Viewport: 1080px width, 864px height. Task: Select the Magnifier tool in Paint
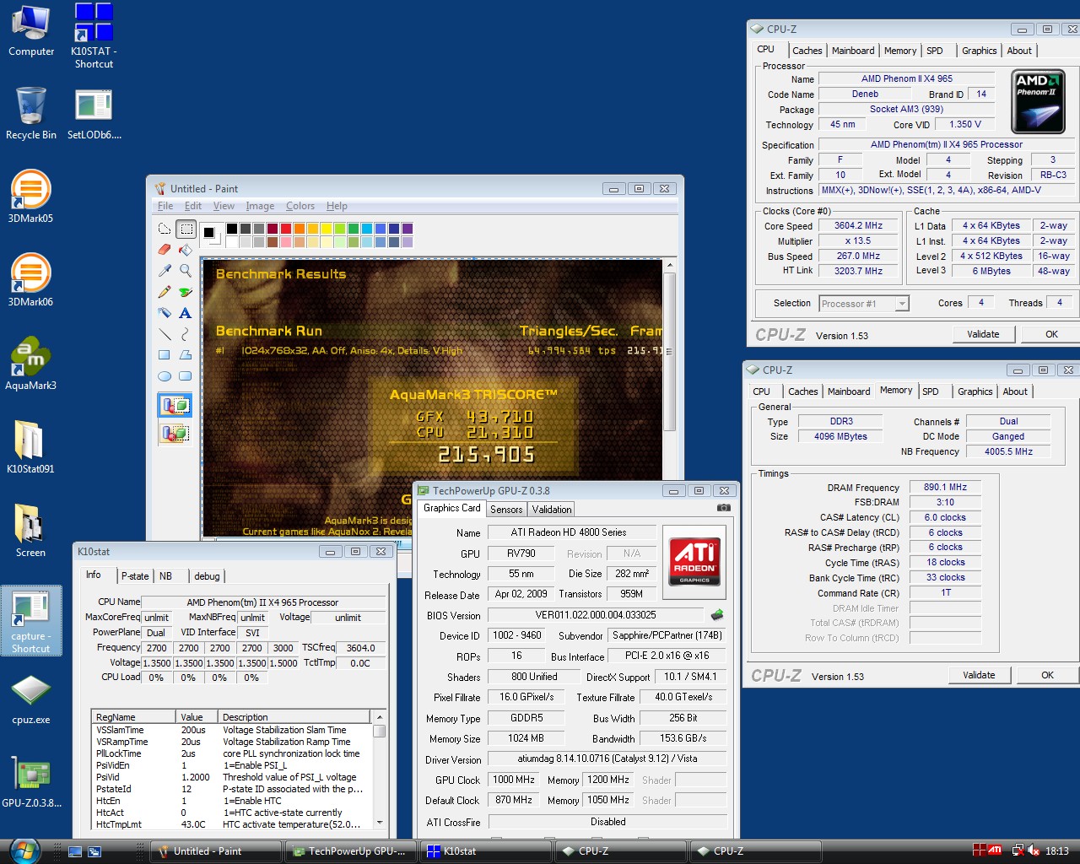pyautogui.click(x=186, y=271)
